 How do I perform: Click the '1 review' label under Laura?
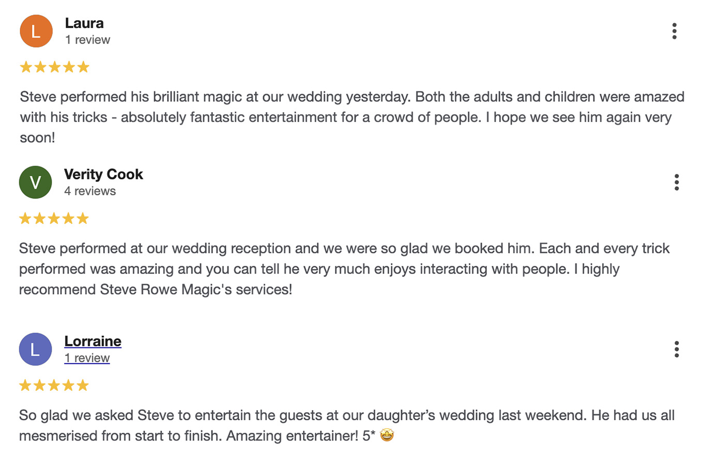point(88,40)
